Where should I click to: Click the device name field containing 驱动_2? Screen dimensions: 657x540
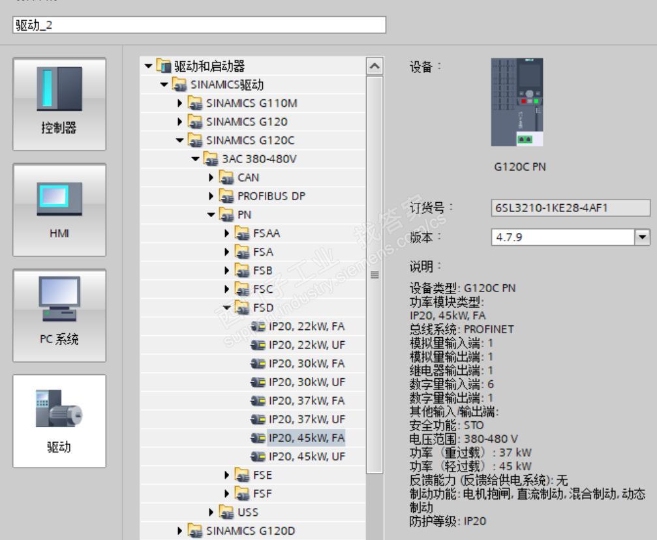199,25
